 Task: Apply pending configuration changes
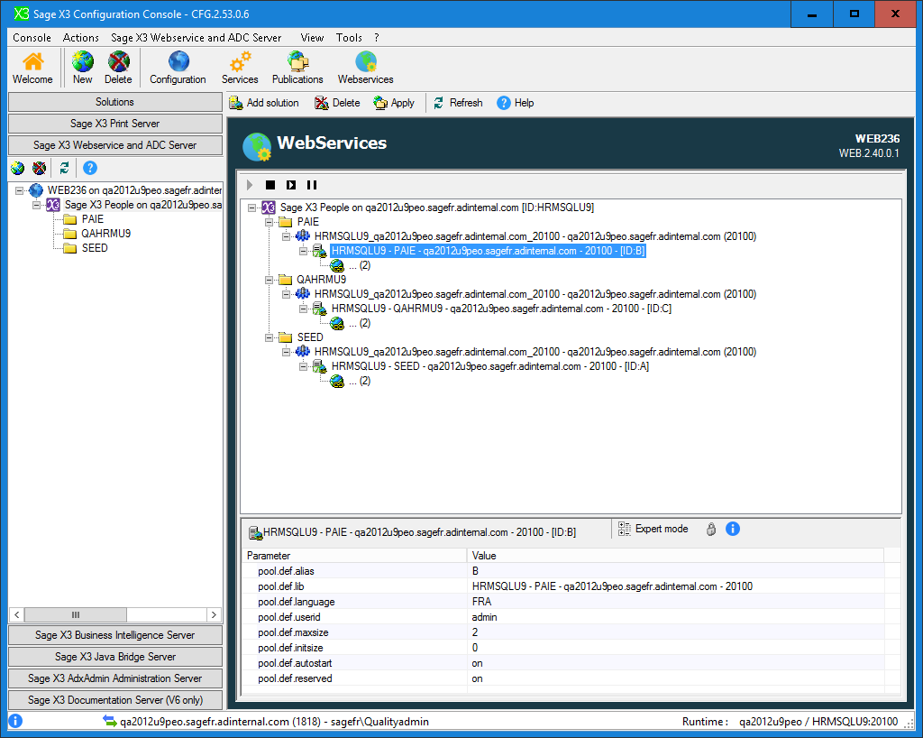point(395,102)
